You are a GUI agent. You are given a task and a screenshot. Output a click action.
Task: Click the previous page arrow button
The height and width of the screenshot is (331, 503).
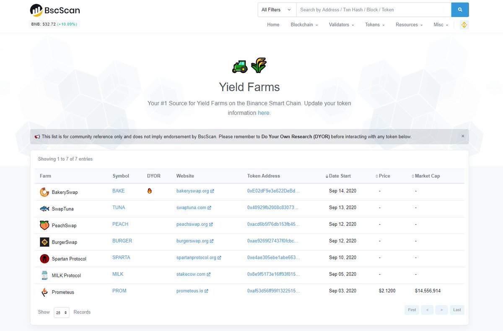point(427,310)
